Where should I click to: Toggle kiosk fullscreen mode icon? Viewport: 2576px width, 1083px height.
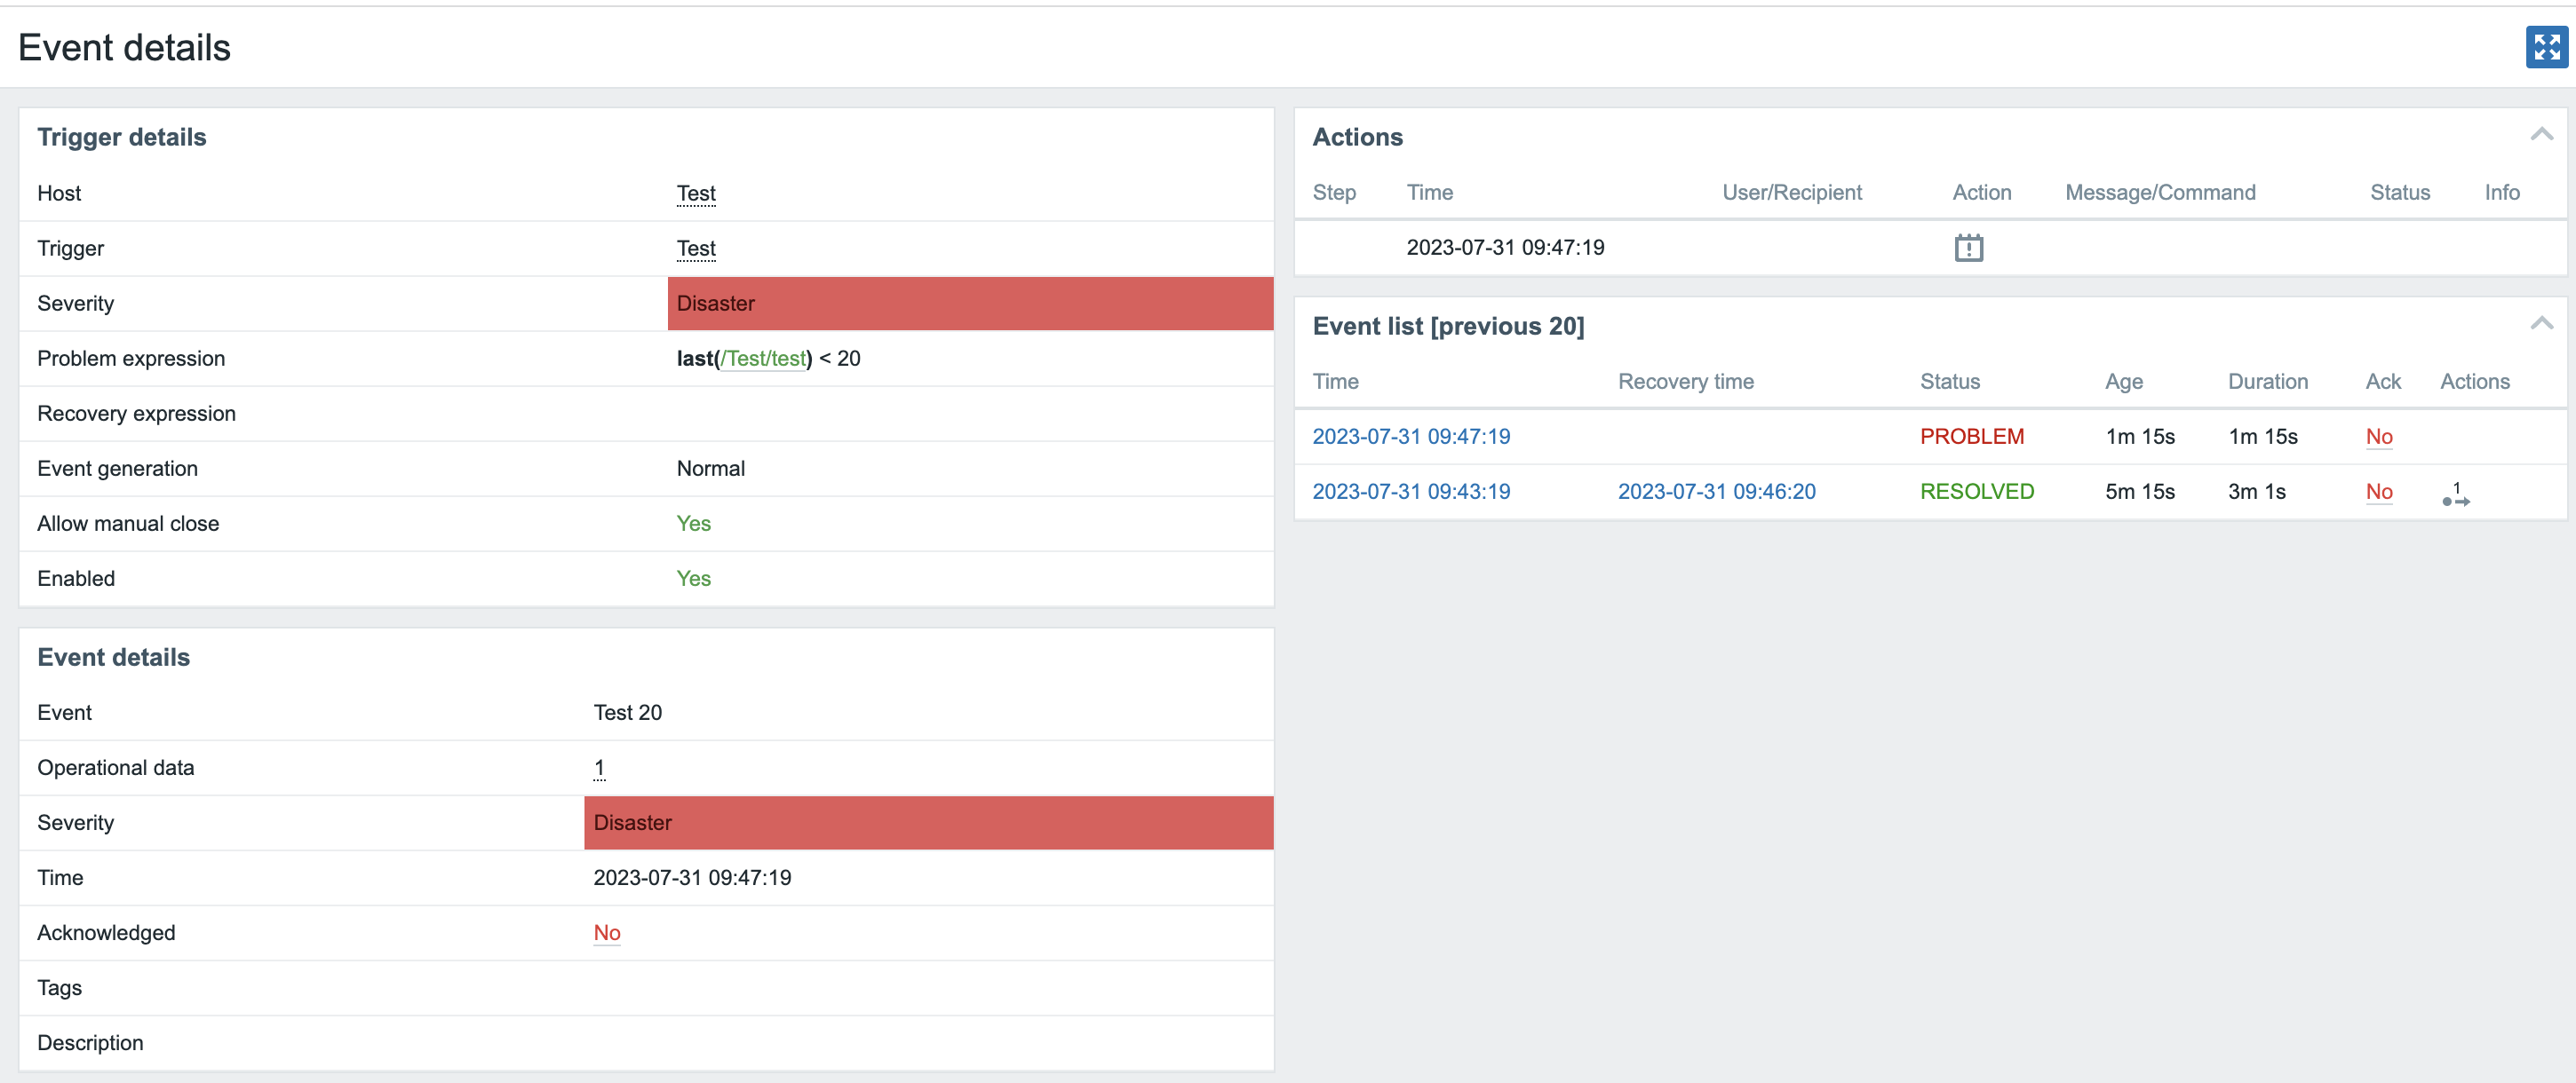[x=2546, y=47]
